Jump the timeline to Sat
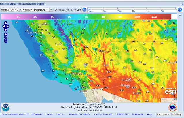Screen dimensions: 184x118 pyautogui.click(x=162, y=11)
